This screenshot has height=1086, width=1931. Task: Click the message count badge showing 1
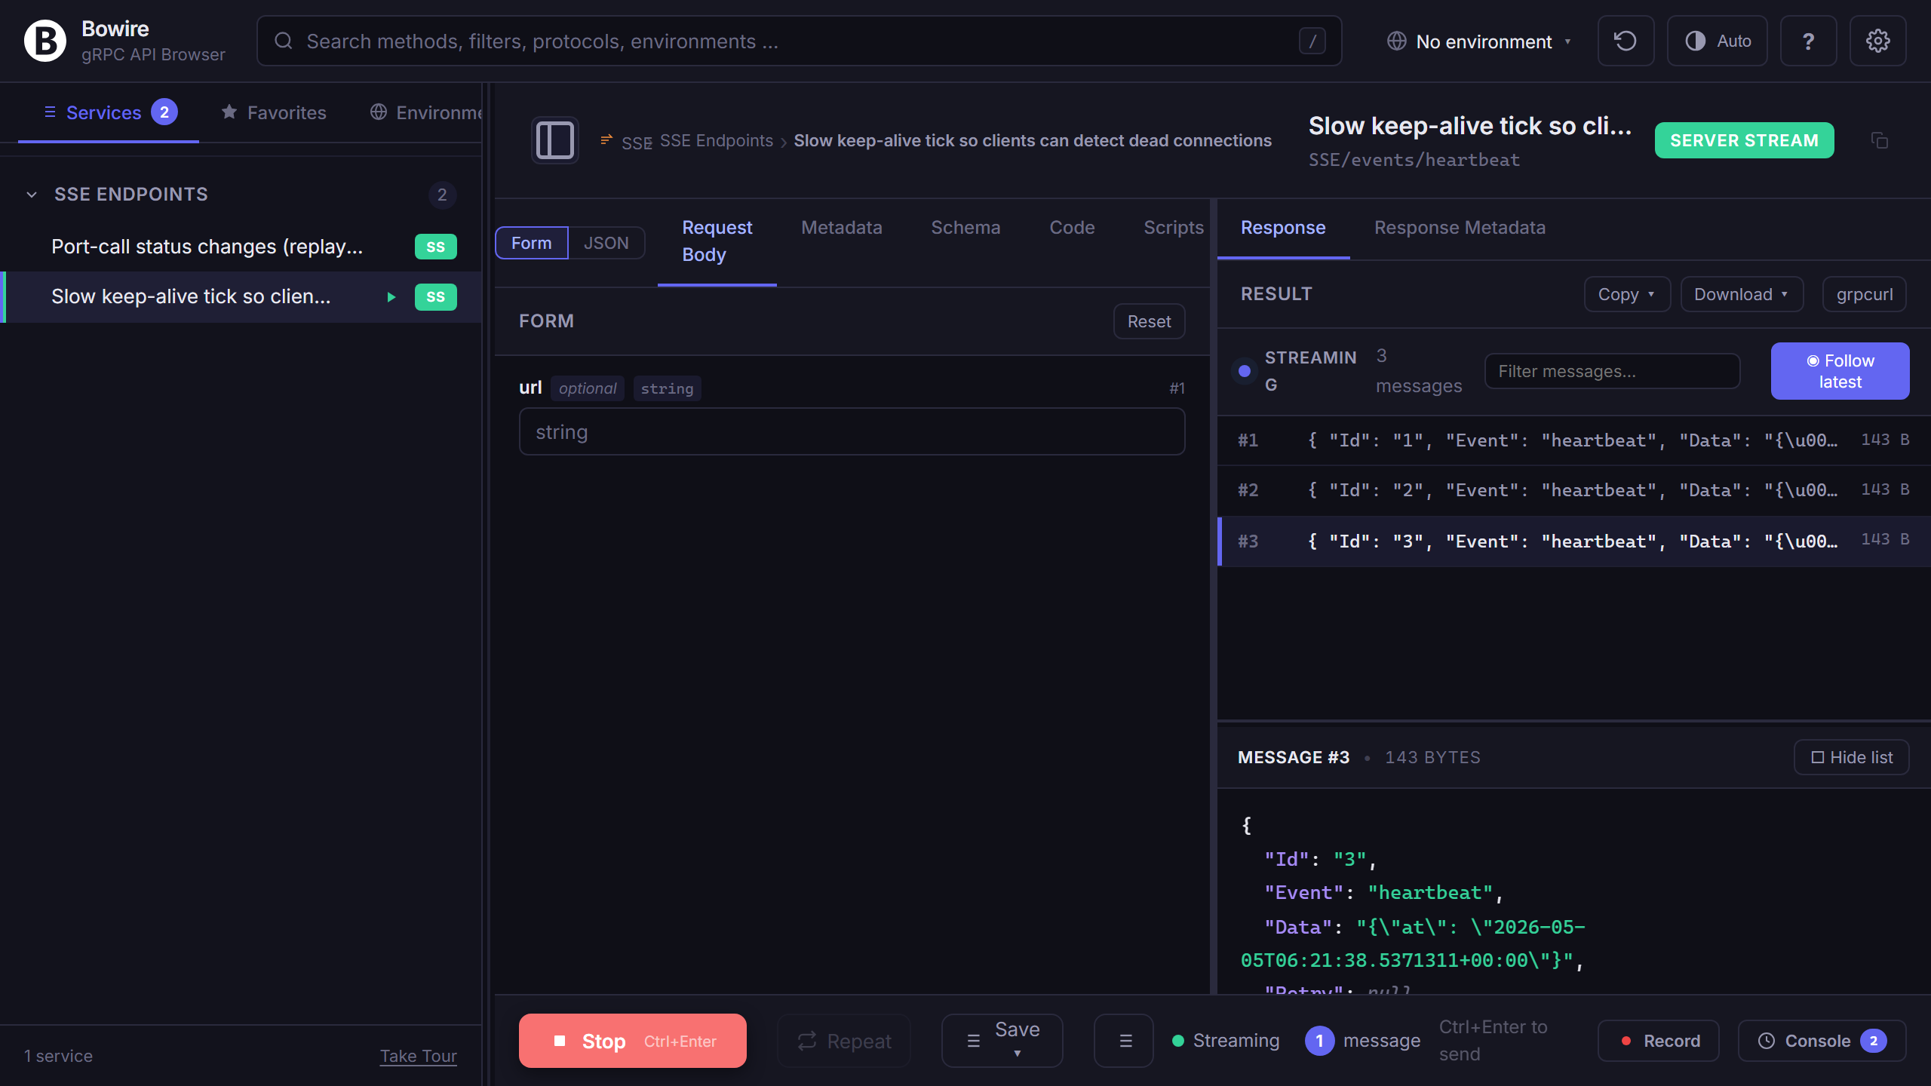pyautogui.click(x=1319, y=1041)
